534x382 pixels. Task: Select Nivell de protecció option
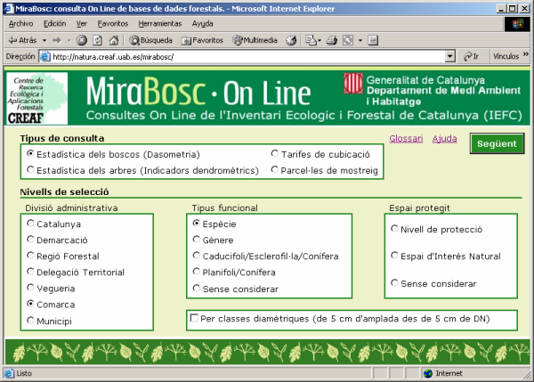coord(394,228)
